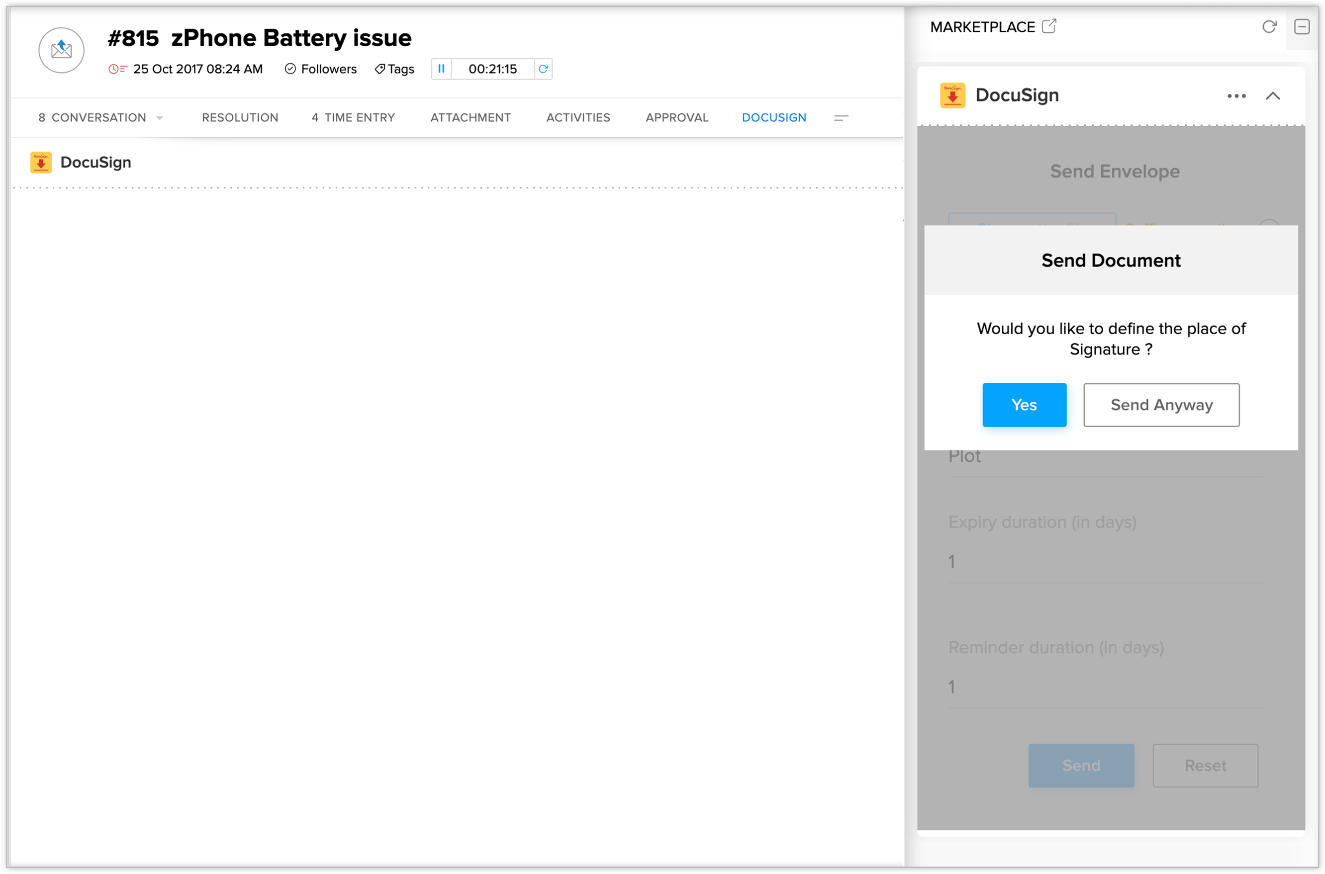Pause the ticket timer

441,69
